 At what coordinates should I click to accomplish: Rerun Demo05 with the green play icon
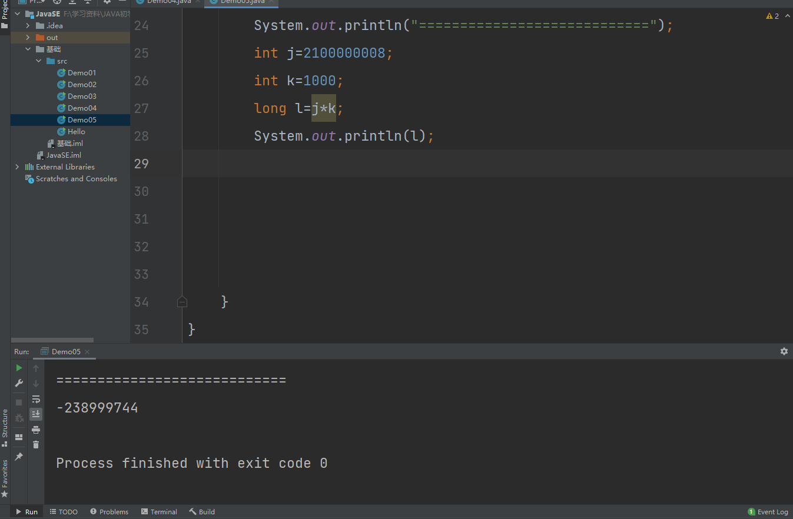click(19, 368)
